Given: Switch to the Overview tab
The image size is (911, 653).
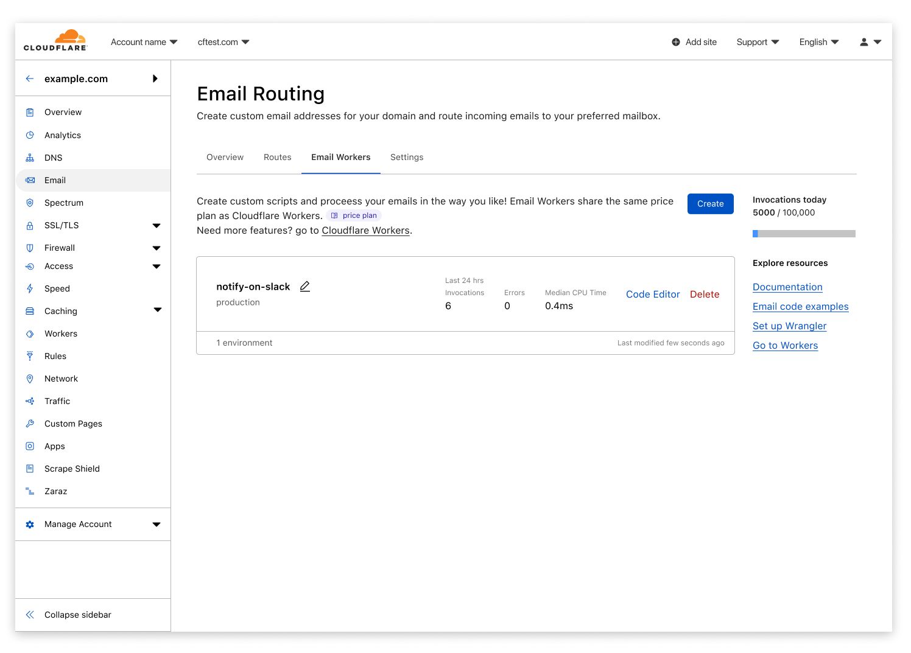Looking at the screenshot, I should [225, 157].
